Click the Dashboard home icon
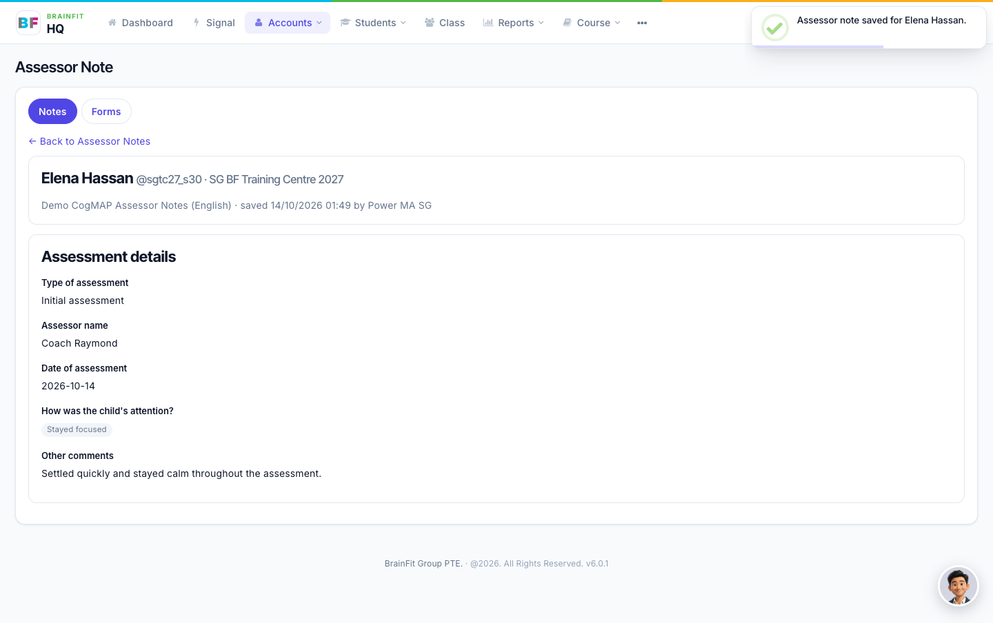This screenshot has height=623, width=993. pos(112,23)
